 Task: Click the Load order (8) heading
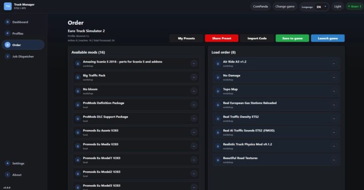(x=223, y=53)
